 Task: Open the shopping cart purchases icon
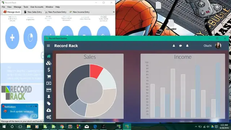pyautogui.click(x=49, y=77)
